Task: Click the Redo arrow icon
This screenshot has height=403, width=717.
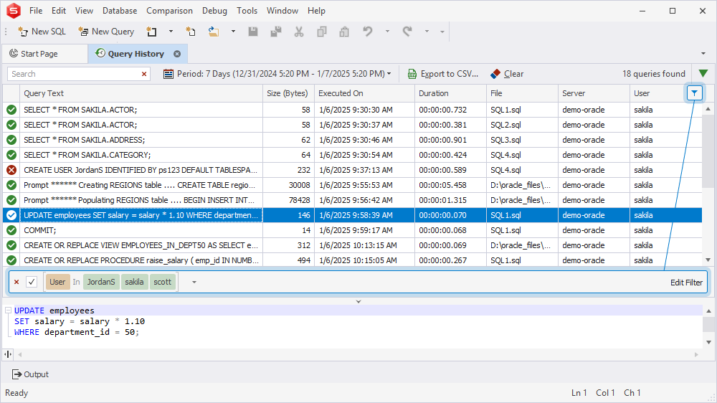Action: (407, 32)
